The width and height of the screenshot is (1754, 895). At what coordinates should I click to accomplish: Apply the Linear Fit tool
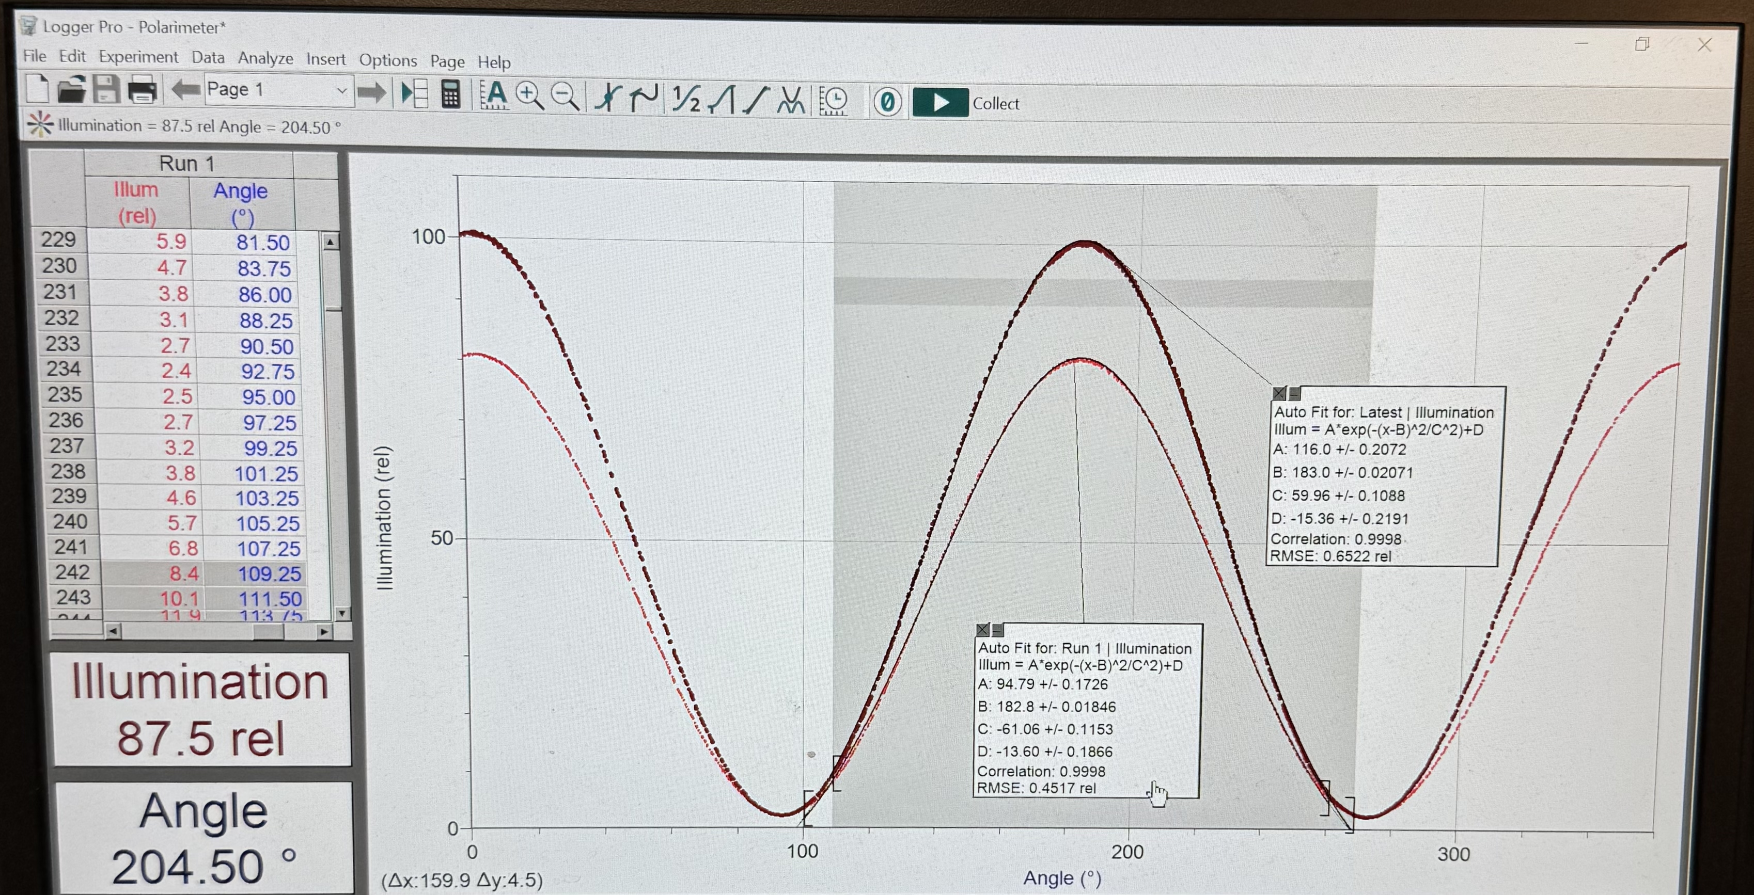pos(756,100)
